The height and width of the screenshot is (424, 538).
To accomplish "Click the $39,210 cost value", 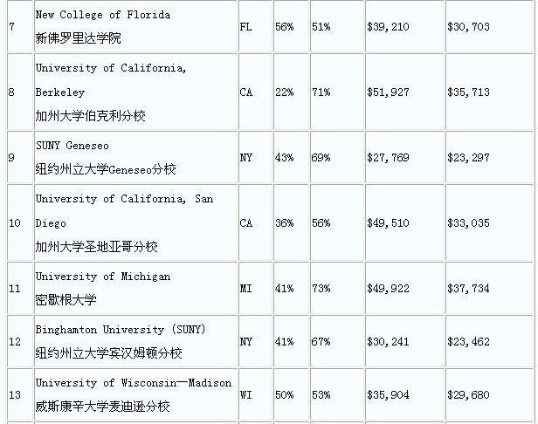I will pyautogui.click(x=389, y=27).
